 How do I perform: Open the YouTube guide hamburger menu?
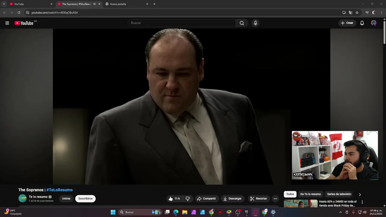pyautogui.click(x=7, y=23)
